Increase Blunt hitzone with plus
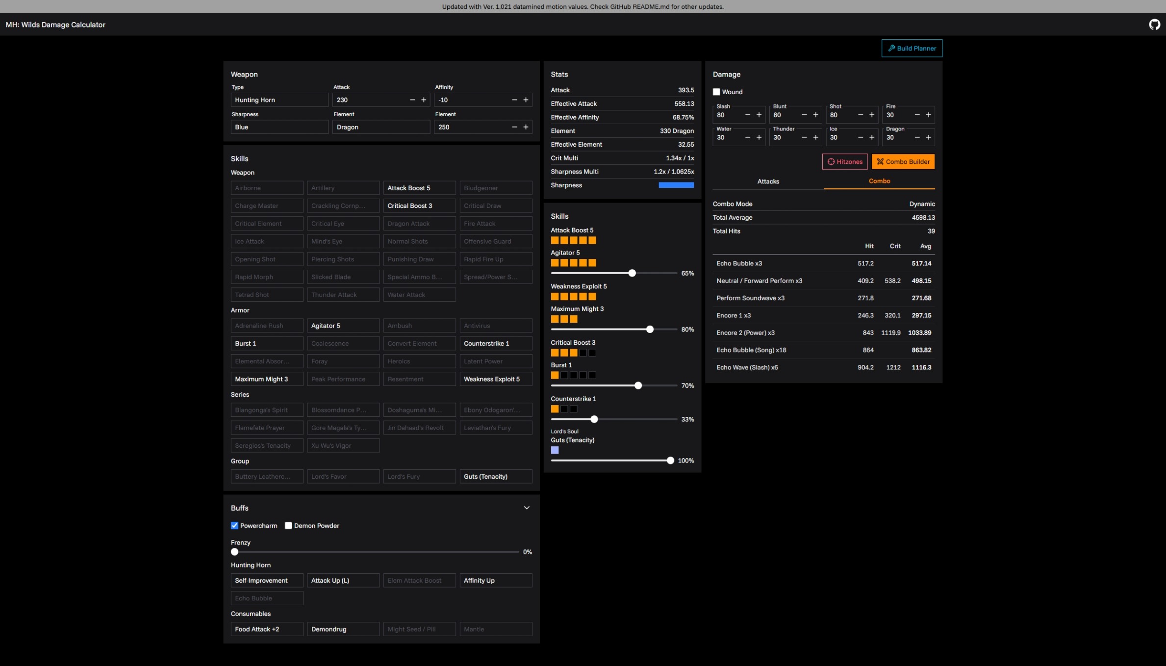The width and height of the screenshot is (1166, 666). [815, 115]
